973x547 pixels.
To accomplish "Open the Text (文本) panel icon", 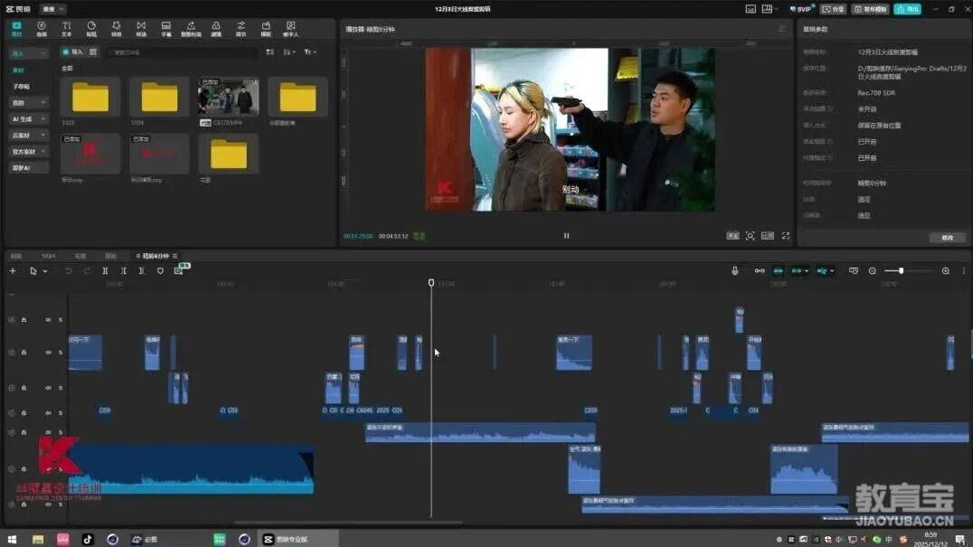I will point(66,29).
